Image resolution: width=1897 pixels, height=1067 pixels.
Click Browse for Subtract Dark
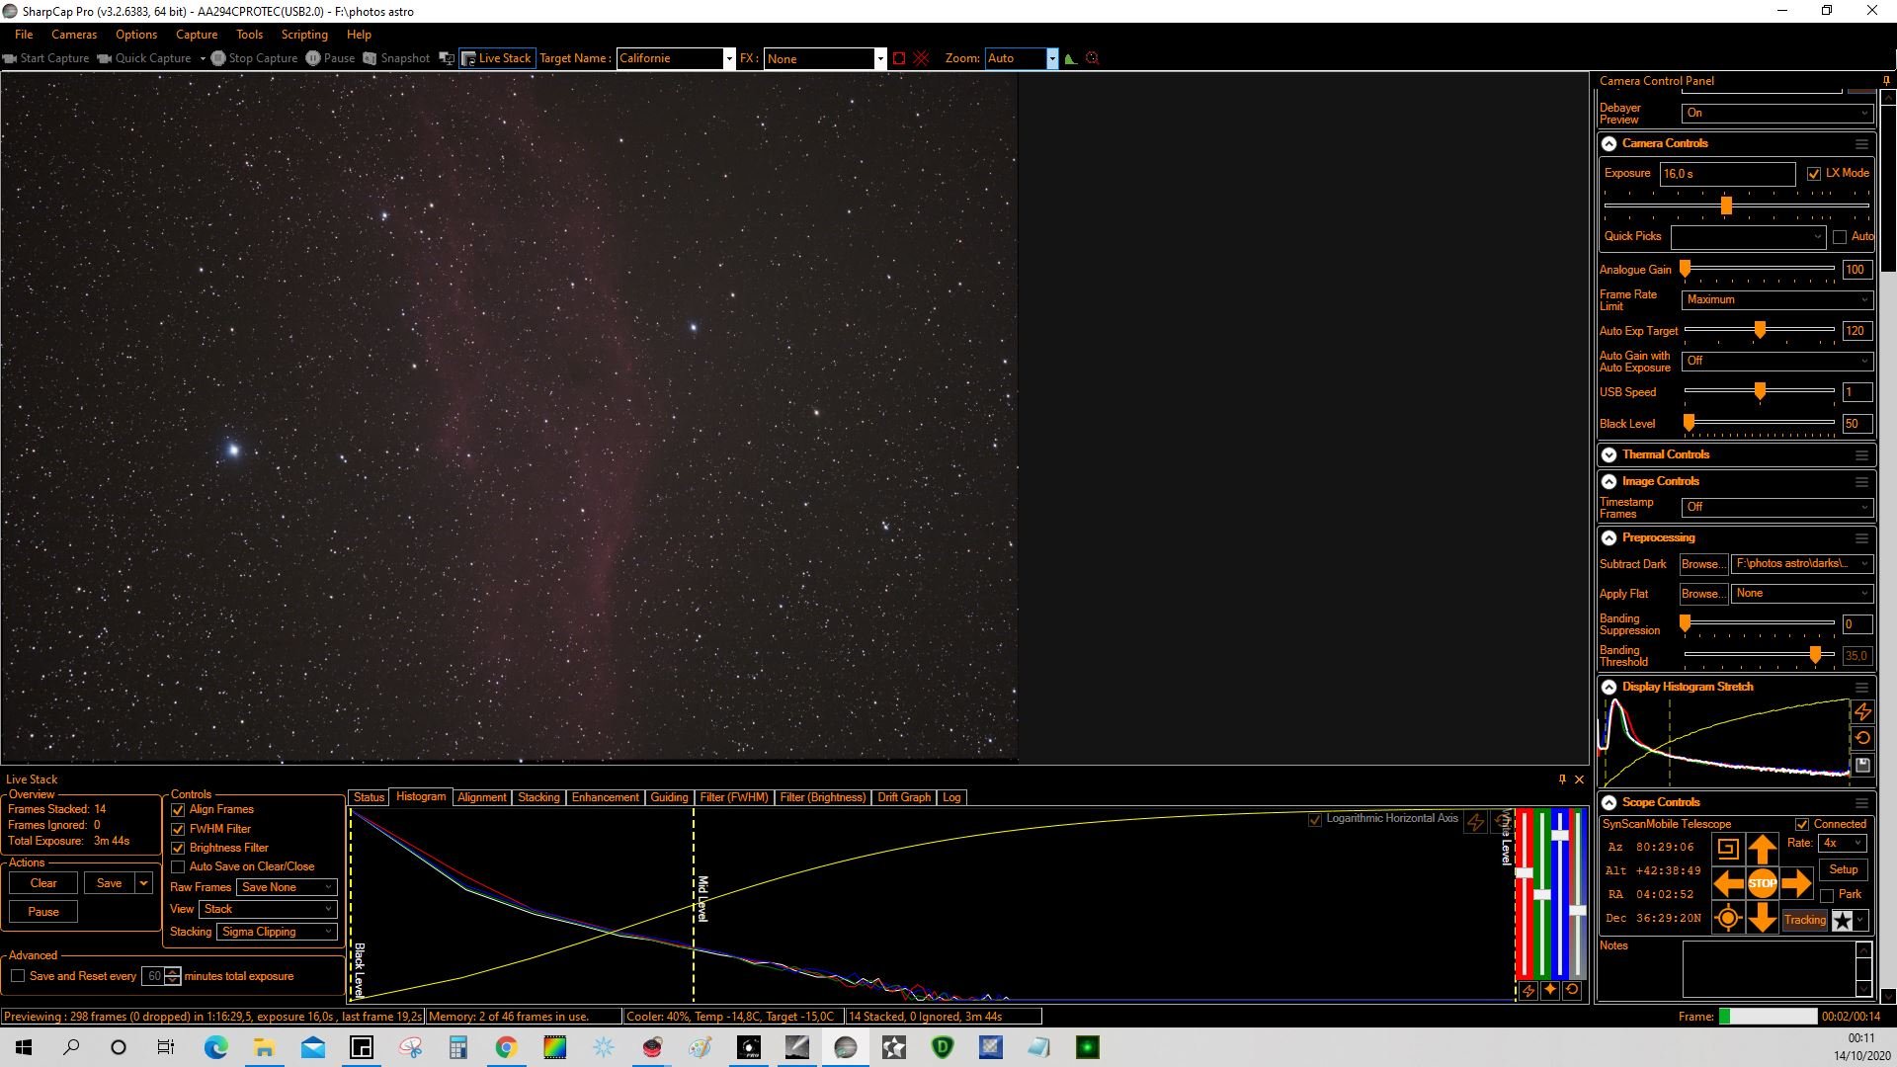point(1702,564)
